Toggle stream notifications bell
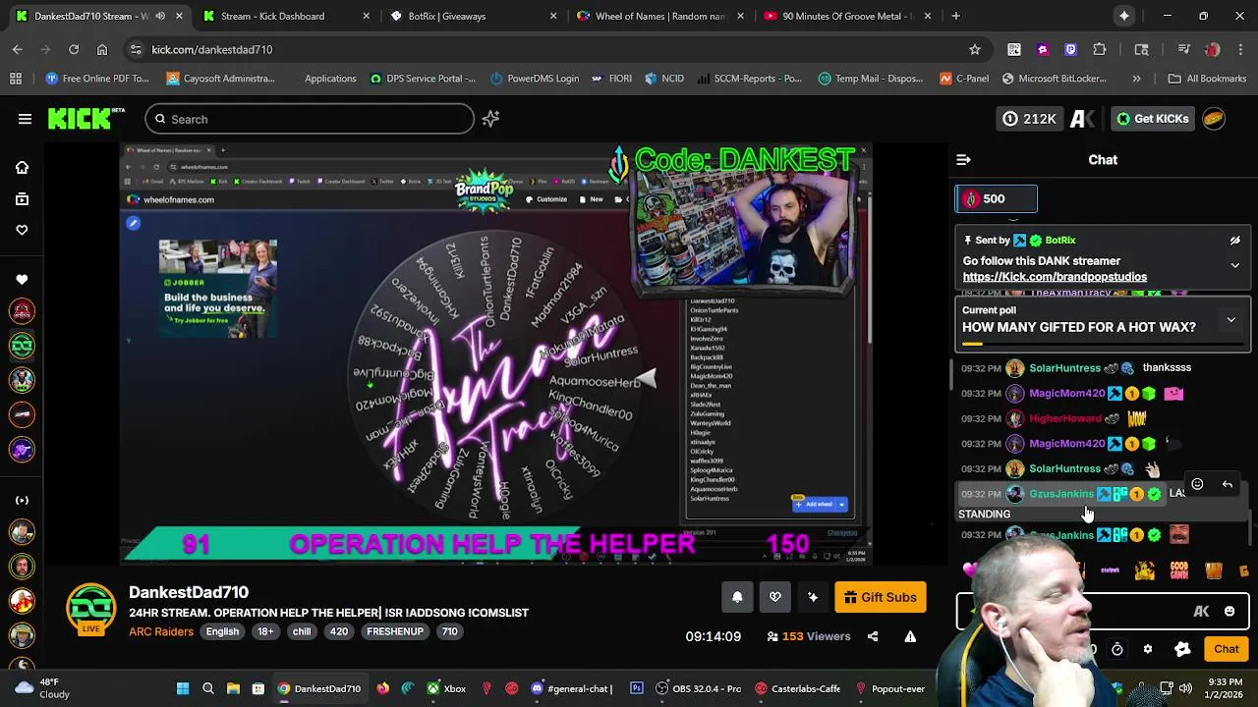 737,597
